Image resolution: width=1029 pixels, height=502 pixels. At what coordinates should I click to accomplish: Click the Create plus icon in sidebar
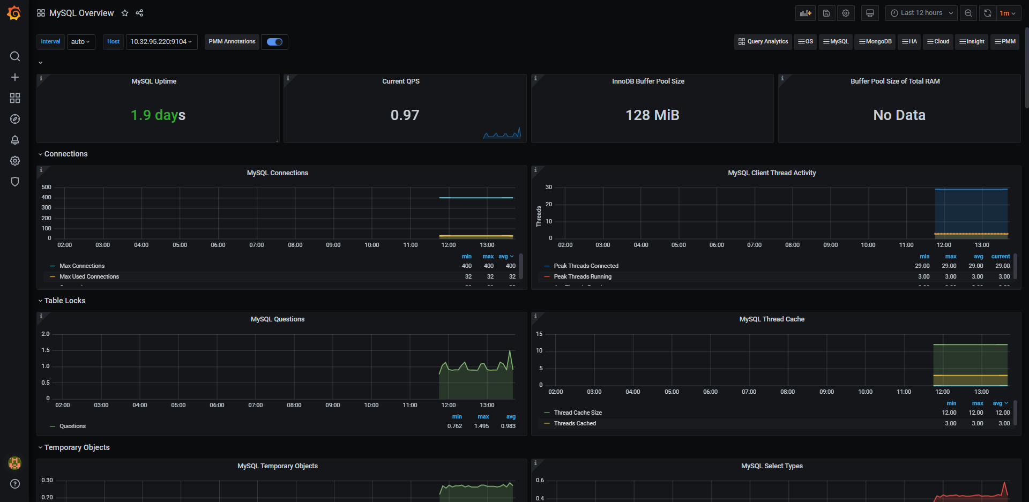(x=15, y=77)
